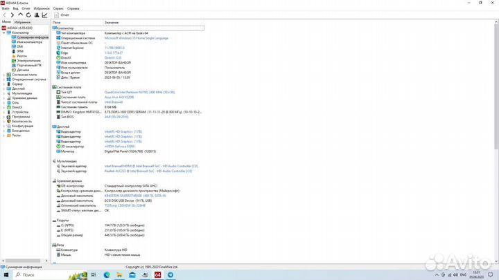Click the Отчет report button in the toolbar
Image resolution: width=499 pixels, height=280 pixels.
(62, 15)
